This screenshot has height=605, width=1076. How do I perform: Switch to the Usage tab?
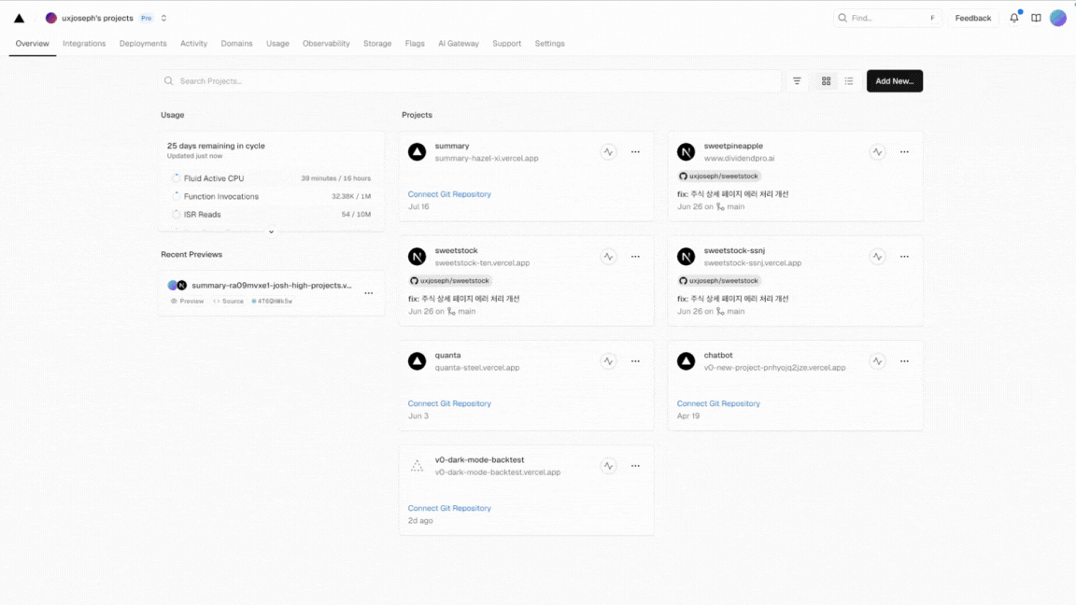tap(278, 43)
